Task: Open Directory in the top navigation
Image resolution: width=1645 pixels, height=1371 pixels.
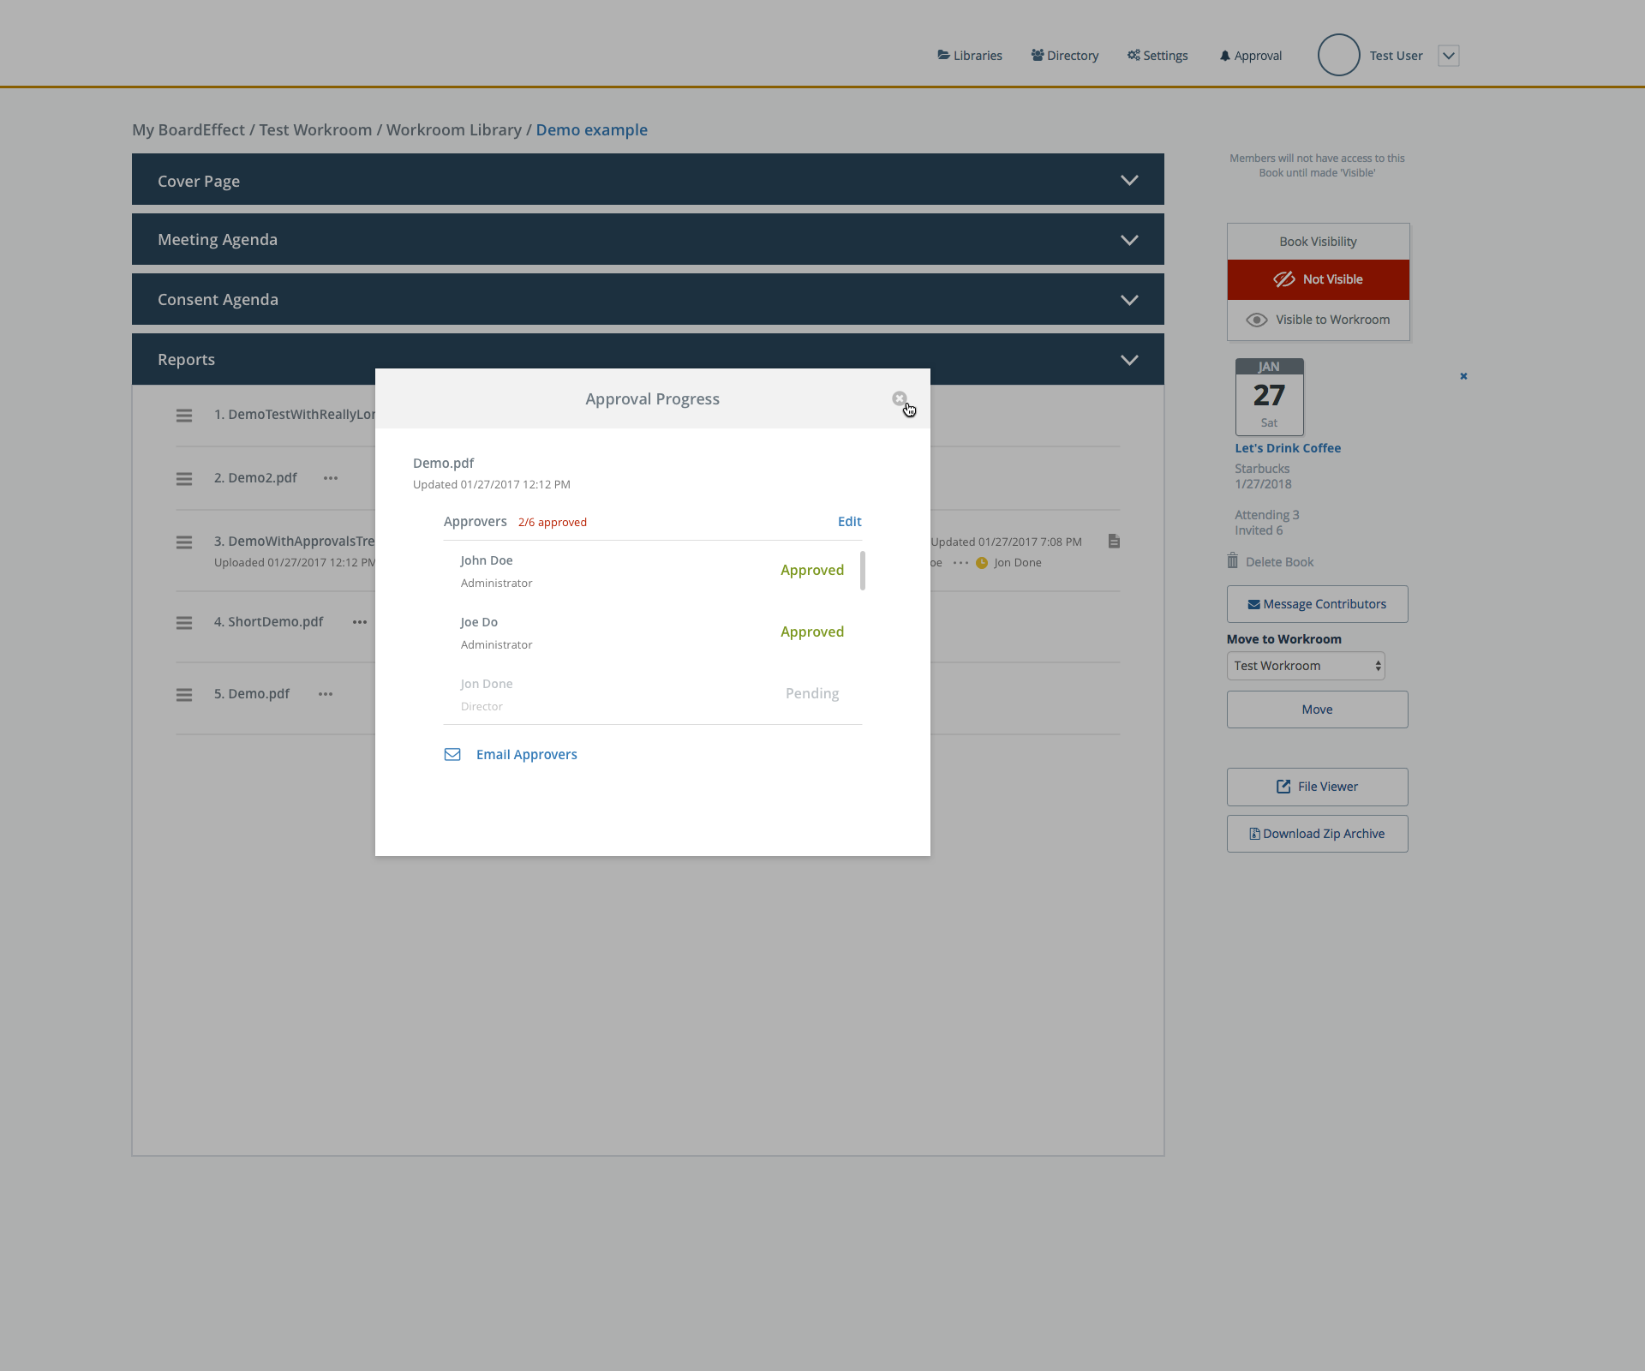Action: click(x=1065, y=56)
